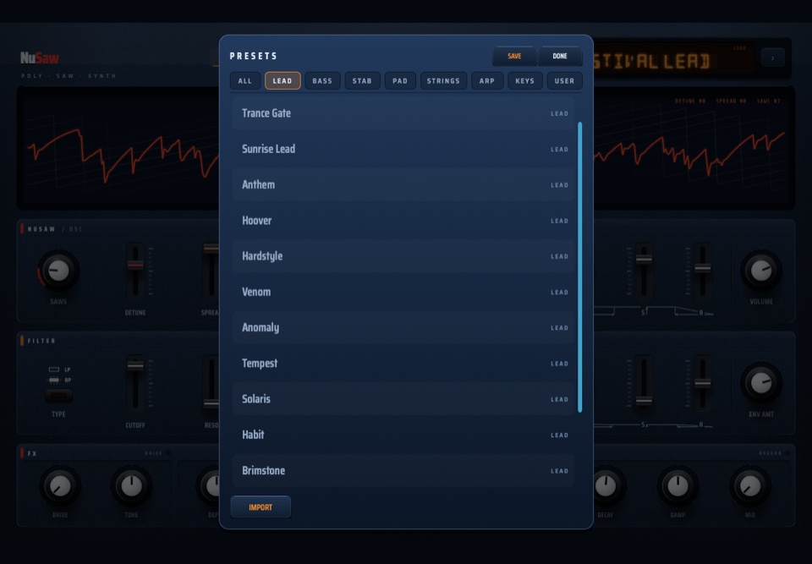Click the DRIVE knob in FX
Screen dimensions: 812x564
pos(60,486)
